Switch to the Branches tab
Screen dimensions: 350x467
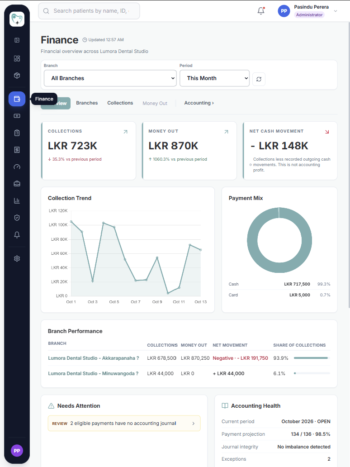(x=87, y=103)
